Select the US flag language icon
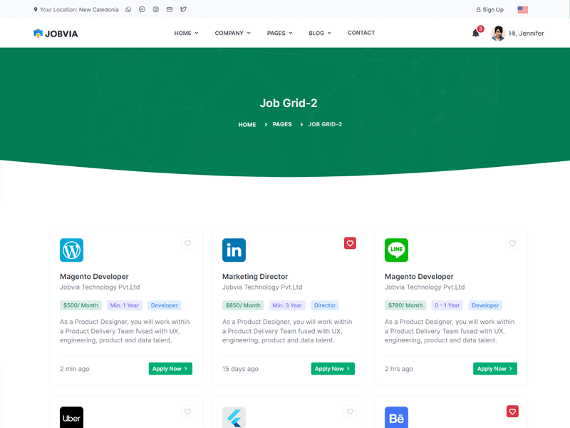 (x=523, y=10)
